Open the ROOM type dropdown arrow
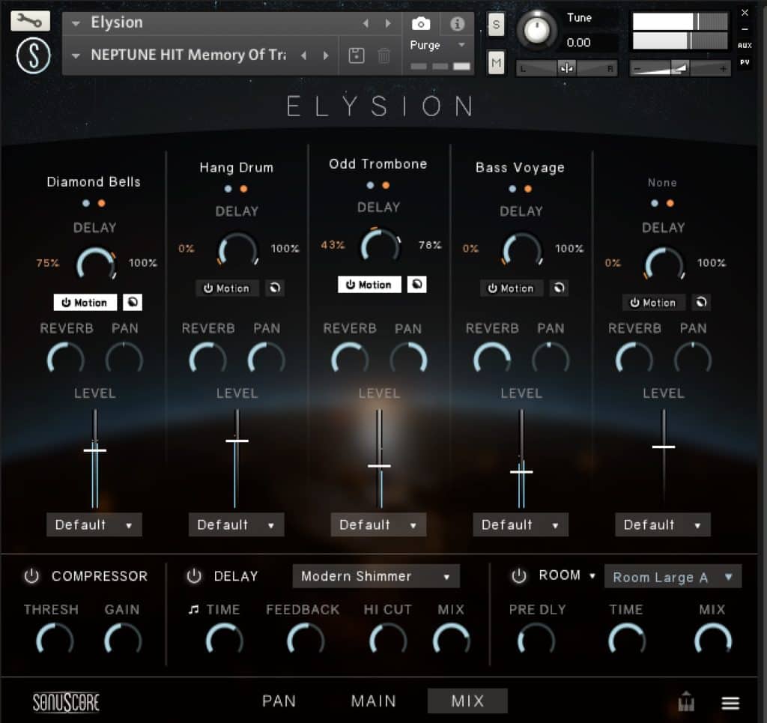 pyautogui.click(x=592, y=575)
